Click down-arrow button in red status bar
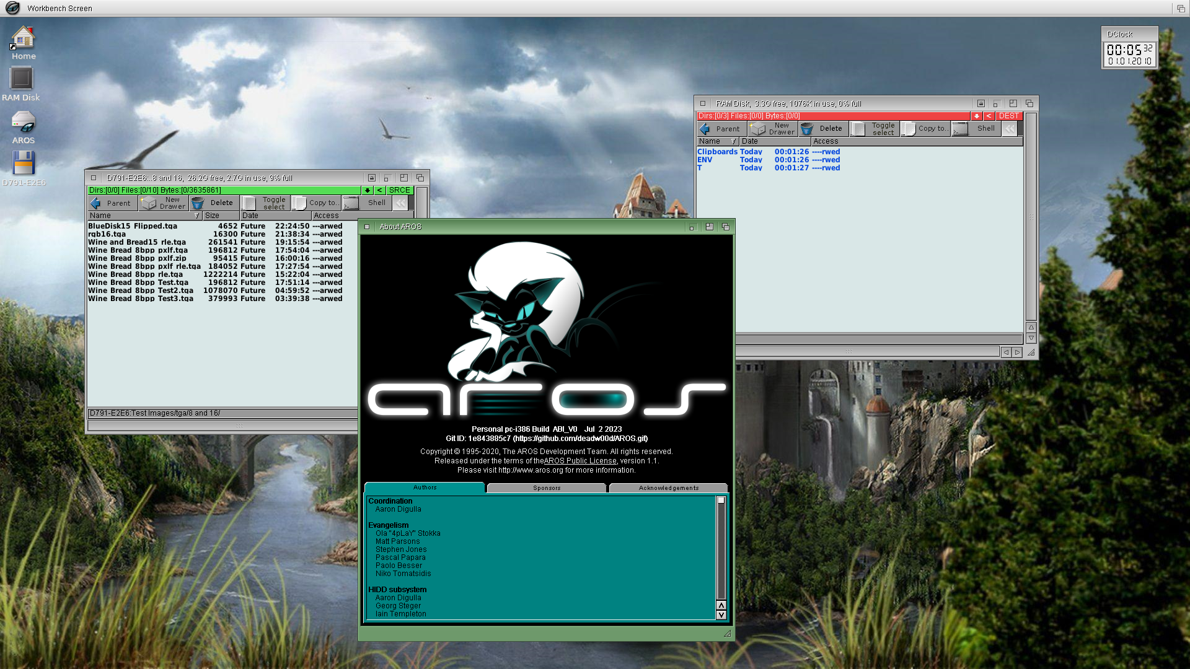1190x669 pixels. (x=977, y=116)
